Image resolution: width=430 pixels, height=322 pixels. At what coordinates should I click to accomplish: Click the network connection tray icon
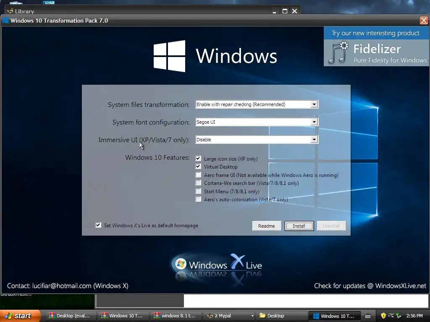pyautogui.click(x=391, y=316)
